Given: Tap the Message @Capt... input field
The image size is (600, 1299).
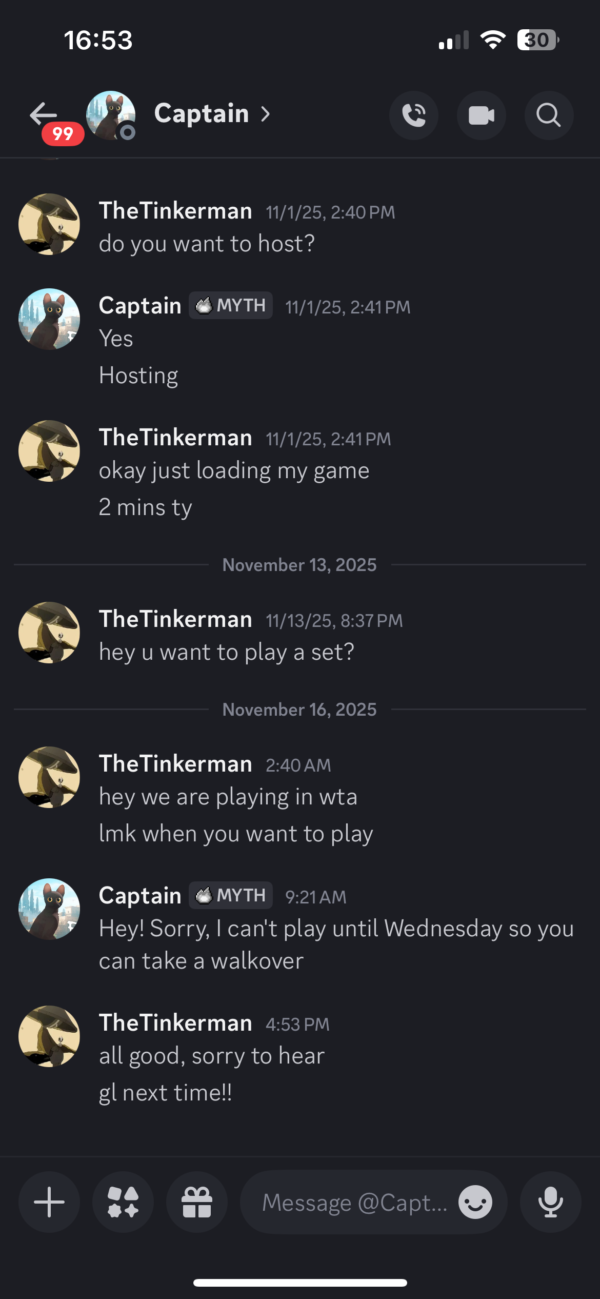Looking at the screenshot, I should pos(354,1202).
